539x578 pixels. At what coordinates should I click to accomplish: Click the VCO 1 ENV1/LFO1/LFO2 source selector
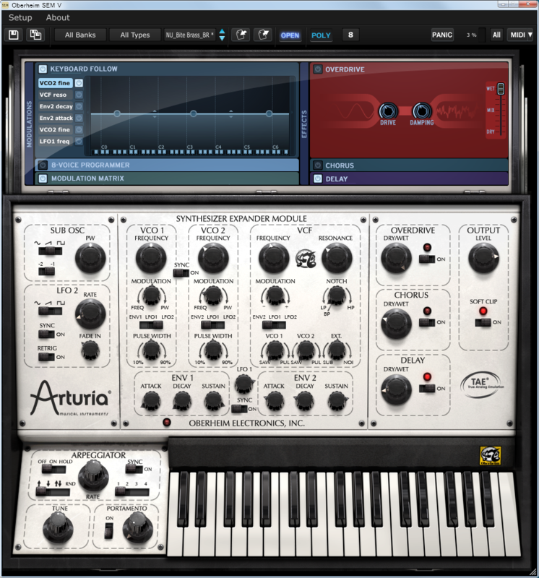(x=151, y=325)
